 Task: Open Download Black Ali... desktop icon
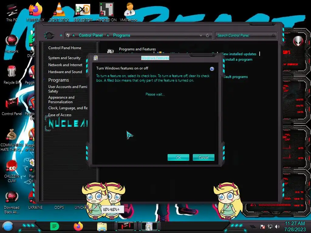pos(12,202)
